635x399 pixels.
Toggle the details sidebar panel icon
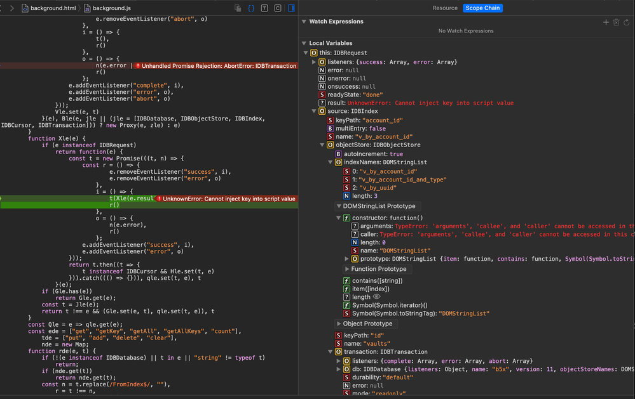click(291, 8)
